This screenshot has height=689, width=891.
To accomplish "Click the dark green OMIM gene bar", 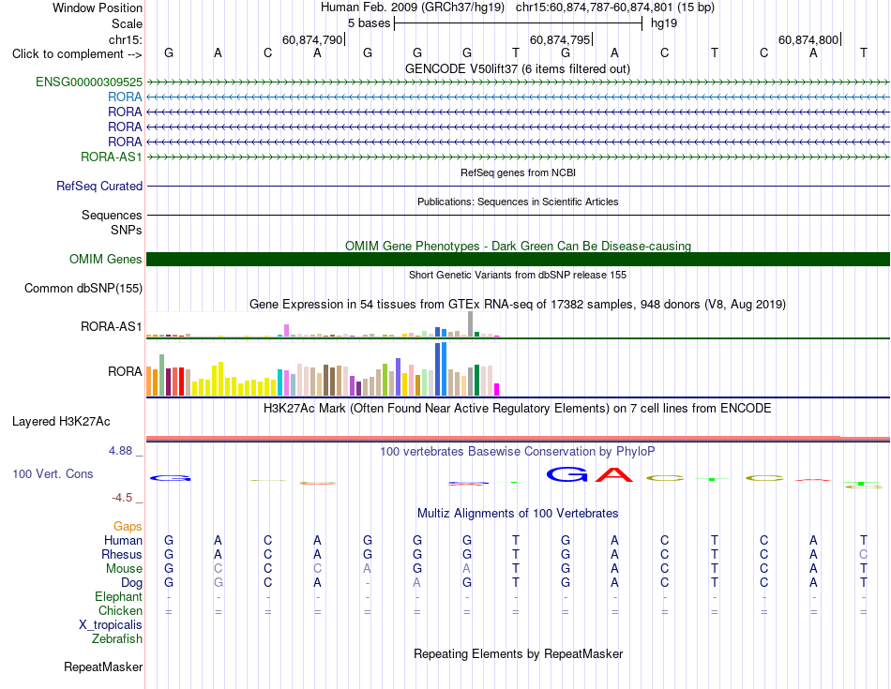I will point(518,259).
